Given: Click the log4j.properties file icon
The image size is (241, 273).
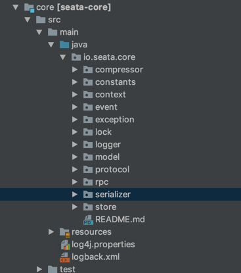Looking at the screenshot, I should (65, 245).
